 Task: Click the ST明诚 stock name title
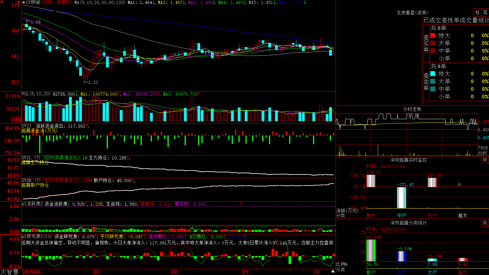pos(33,2)
